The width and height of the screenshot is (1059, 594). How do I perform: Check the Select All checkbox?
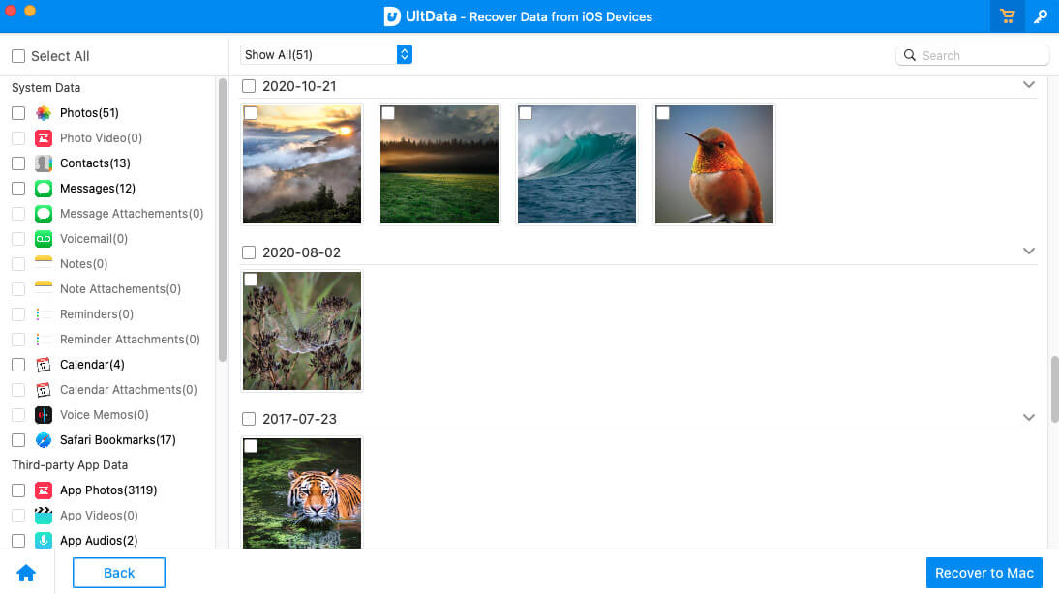pos(18,56)
